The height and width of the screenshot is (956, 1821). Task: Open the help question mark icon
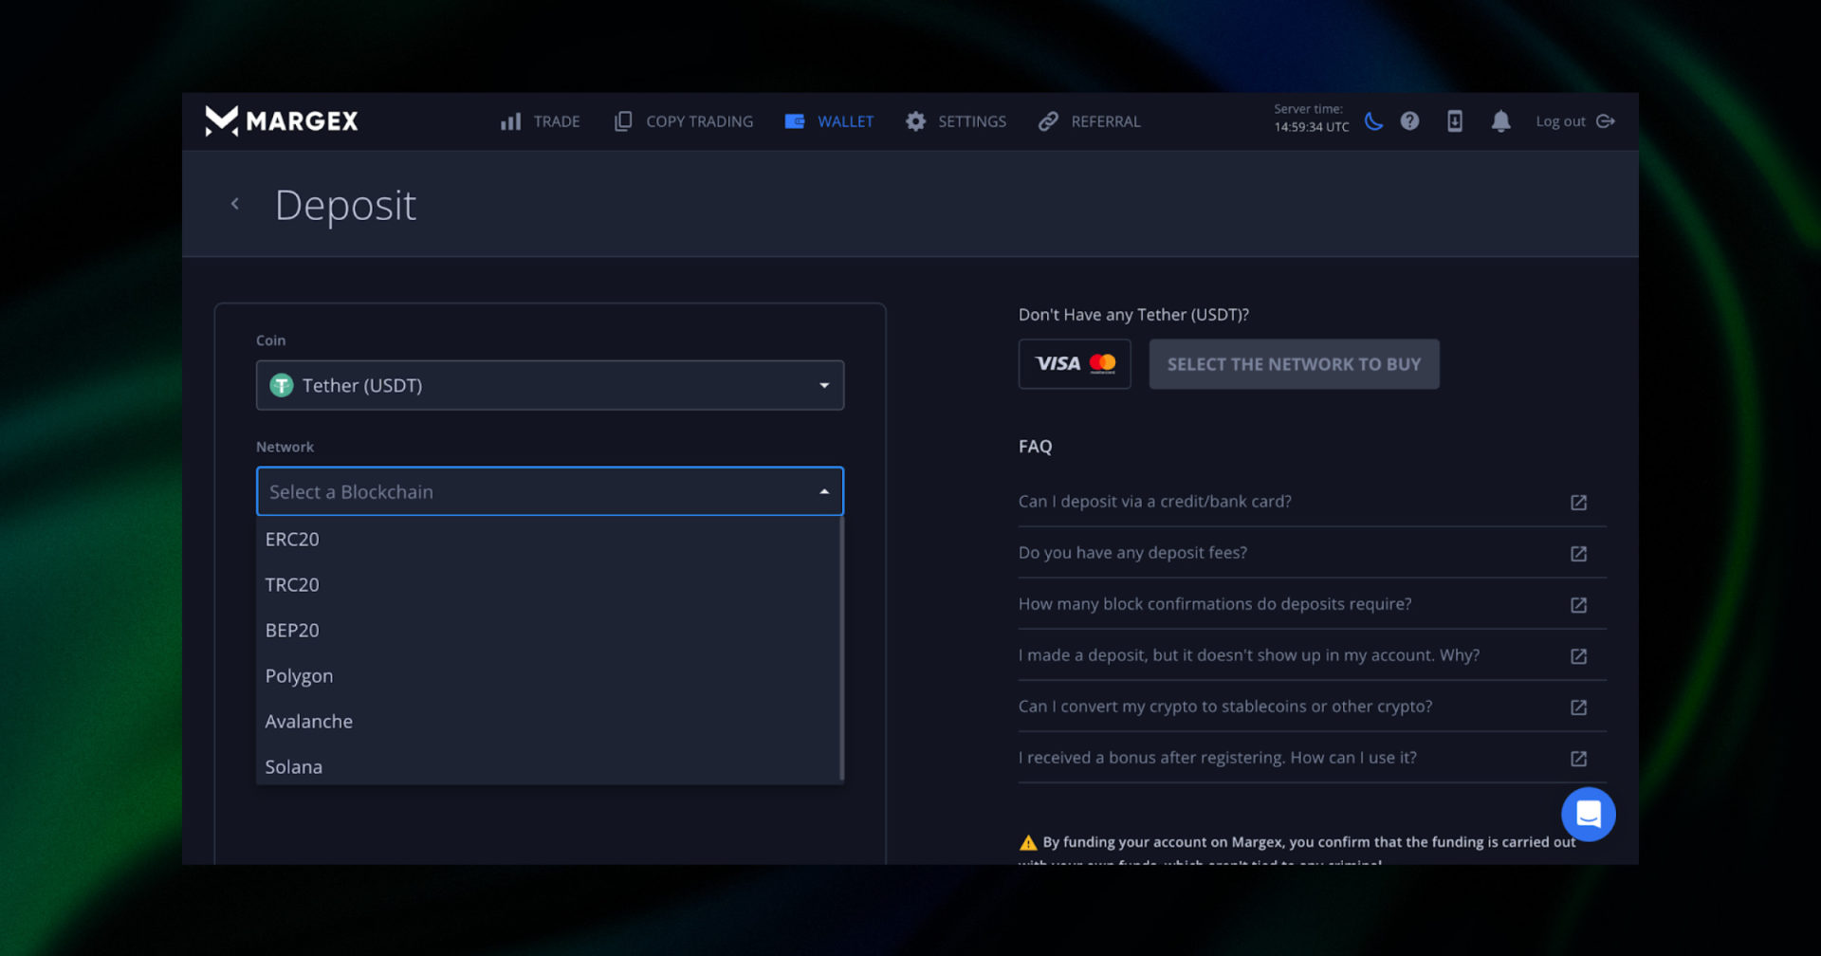(x=1409, y=121)
